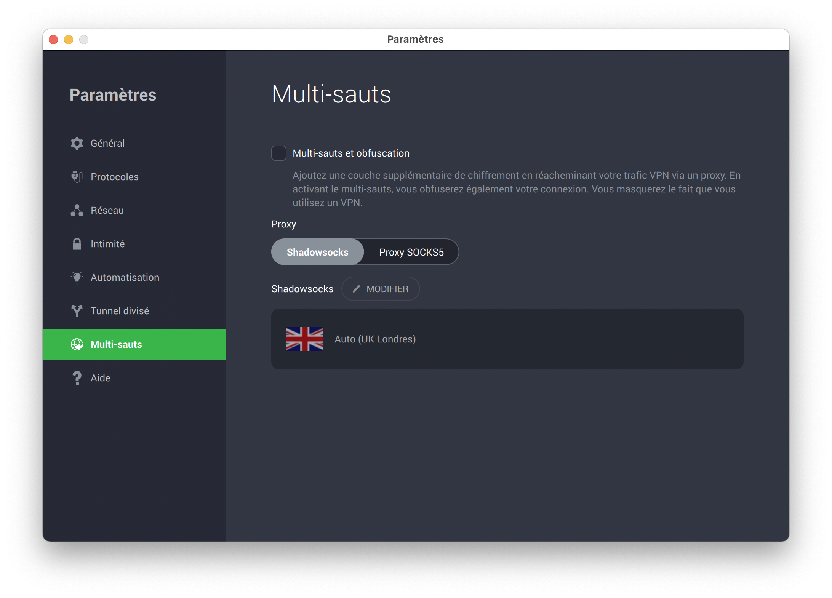This screenshot has width=832, height=598.
Task: Switch proxy to Proxy SOCKS5
Action: (411, 252)
